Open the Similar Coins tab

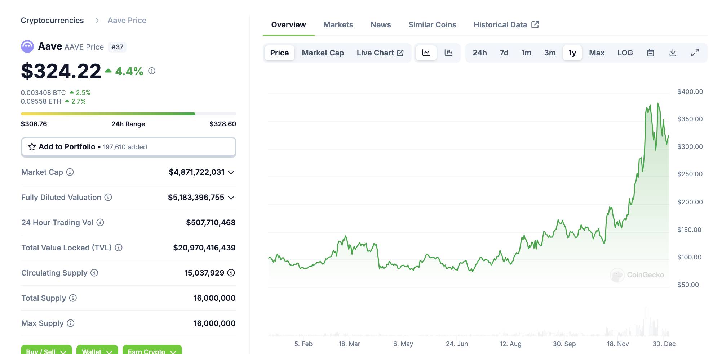tap(432, 25)
